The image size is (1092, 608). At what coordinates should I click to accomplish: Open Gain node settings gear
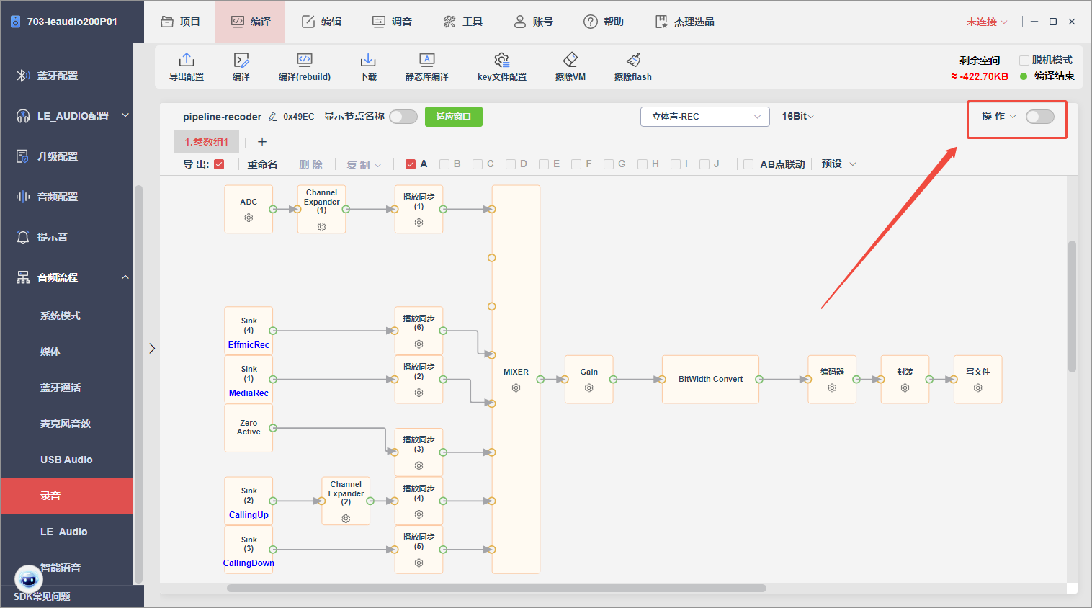tap(589, 388)
